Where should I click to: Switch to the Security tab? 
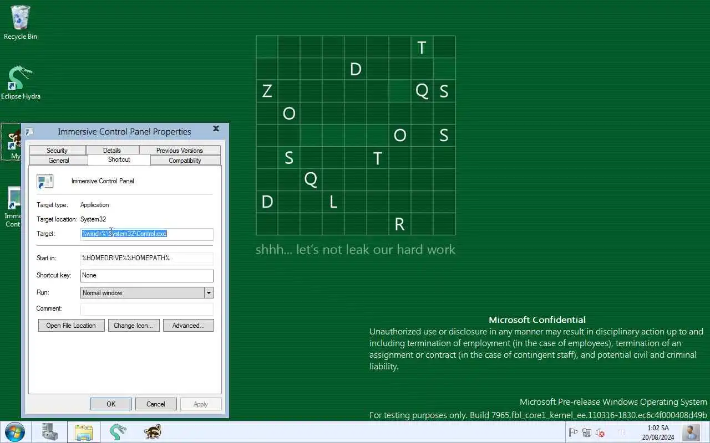57,150
